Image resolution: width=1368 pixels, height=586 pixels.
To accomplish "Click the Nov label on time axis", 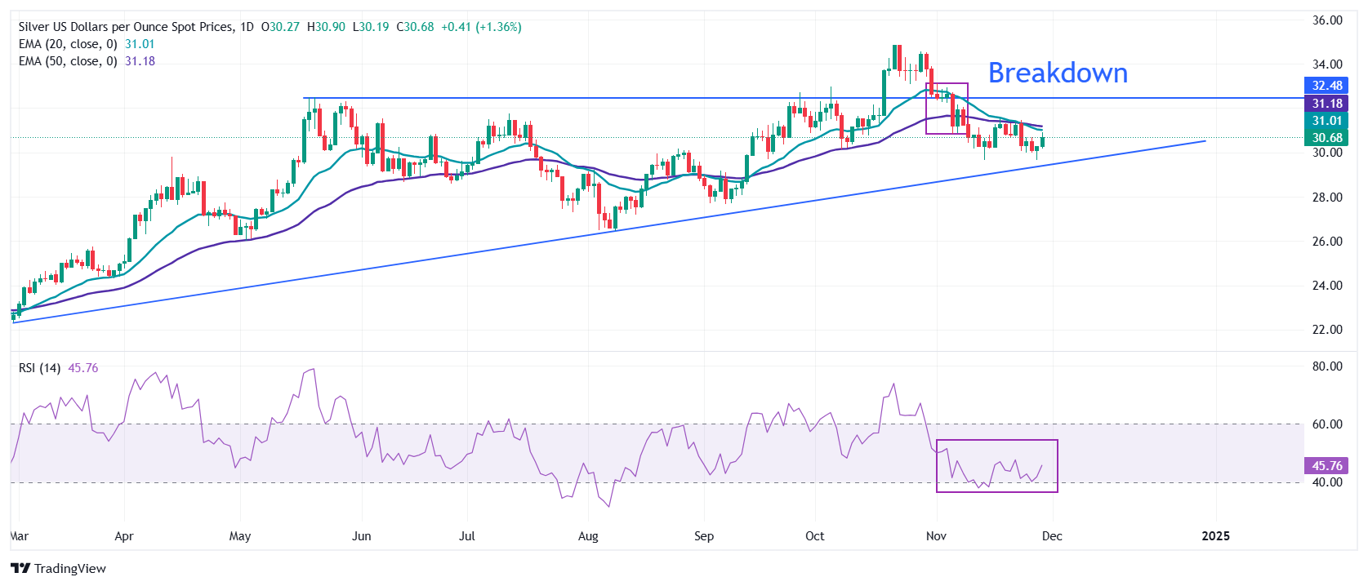I will 936,536.
